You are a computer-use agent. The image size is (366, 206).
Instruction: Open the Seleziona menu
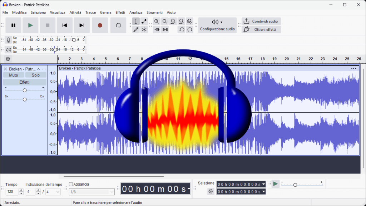[x=38, y=13]
